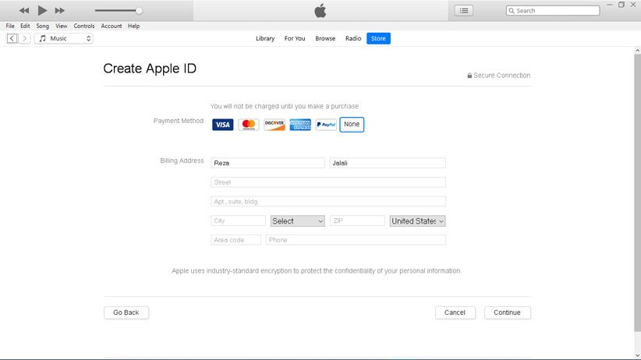Screen dimensions: 641x360
Task: Select PayPal as payment method
Action: pyautogui.click(x=326, y=125)
